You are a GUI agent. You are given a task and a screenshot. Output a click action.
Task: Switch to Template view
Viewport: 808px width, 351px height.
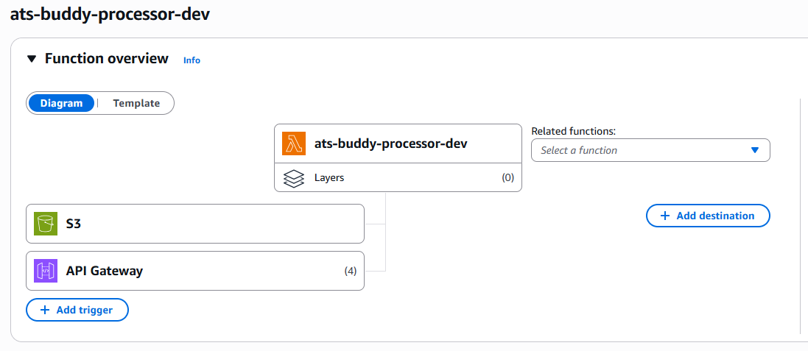(136, 103)
